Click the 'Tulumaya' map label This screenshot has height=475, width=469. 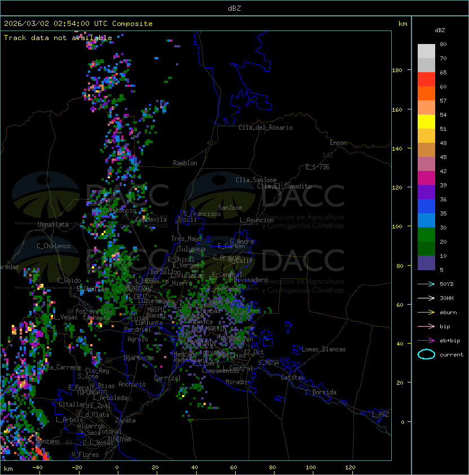(192, 249)
